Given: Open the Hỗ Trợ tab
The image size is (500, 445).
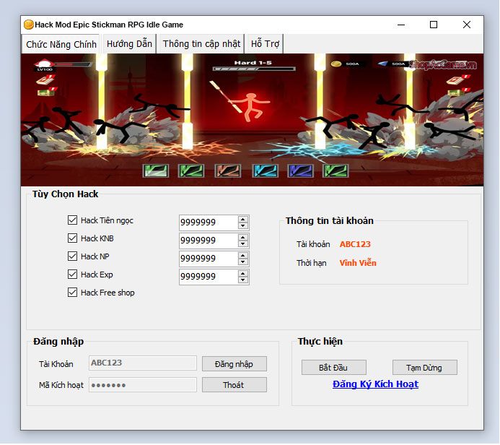Looking at the screenshot, I should (265, 44).
